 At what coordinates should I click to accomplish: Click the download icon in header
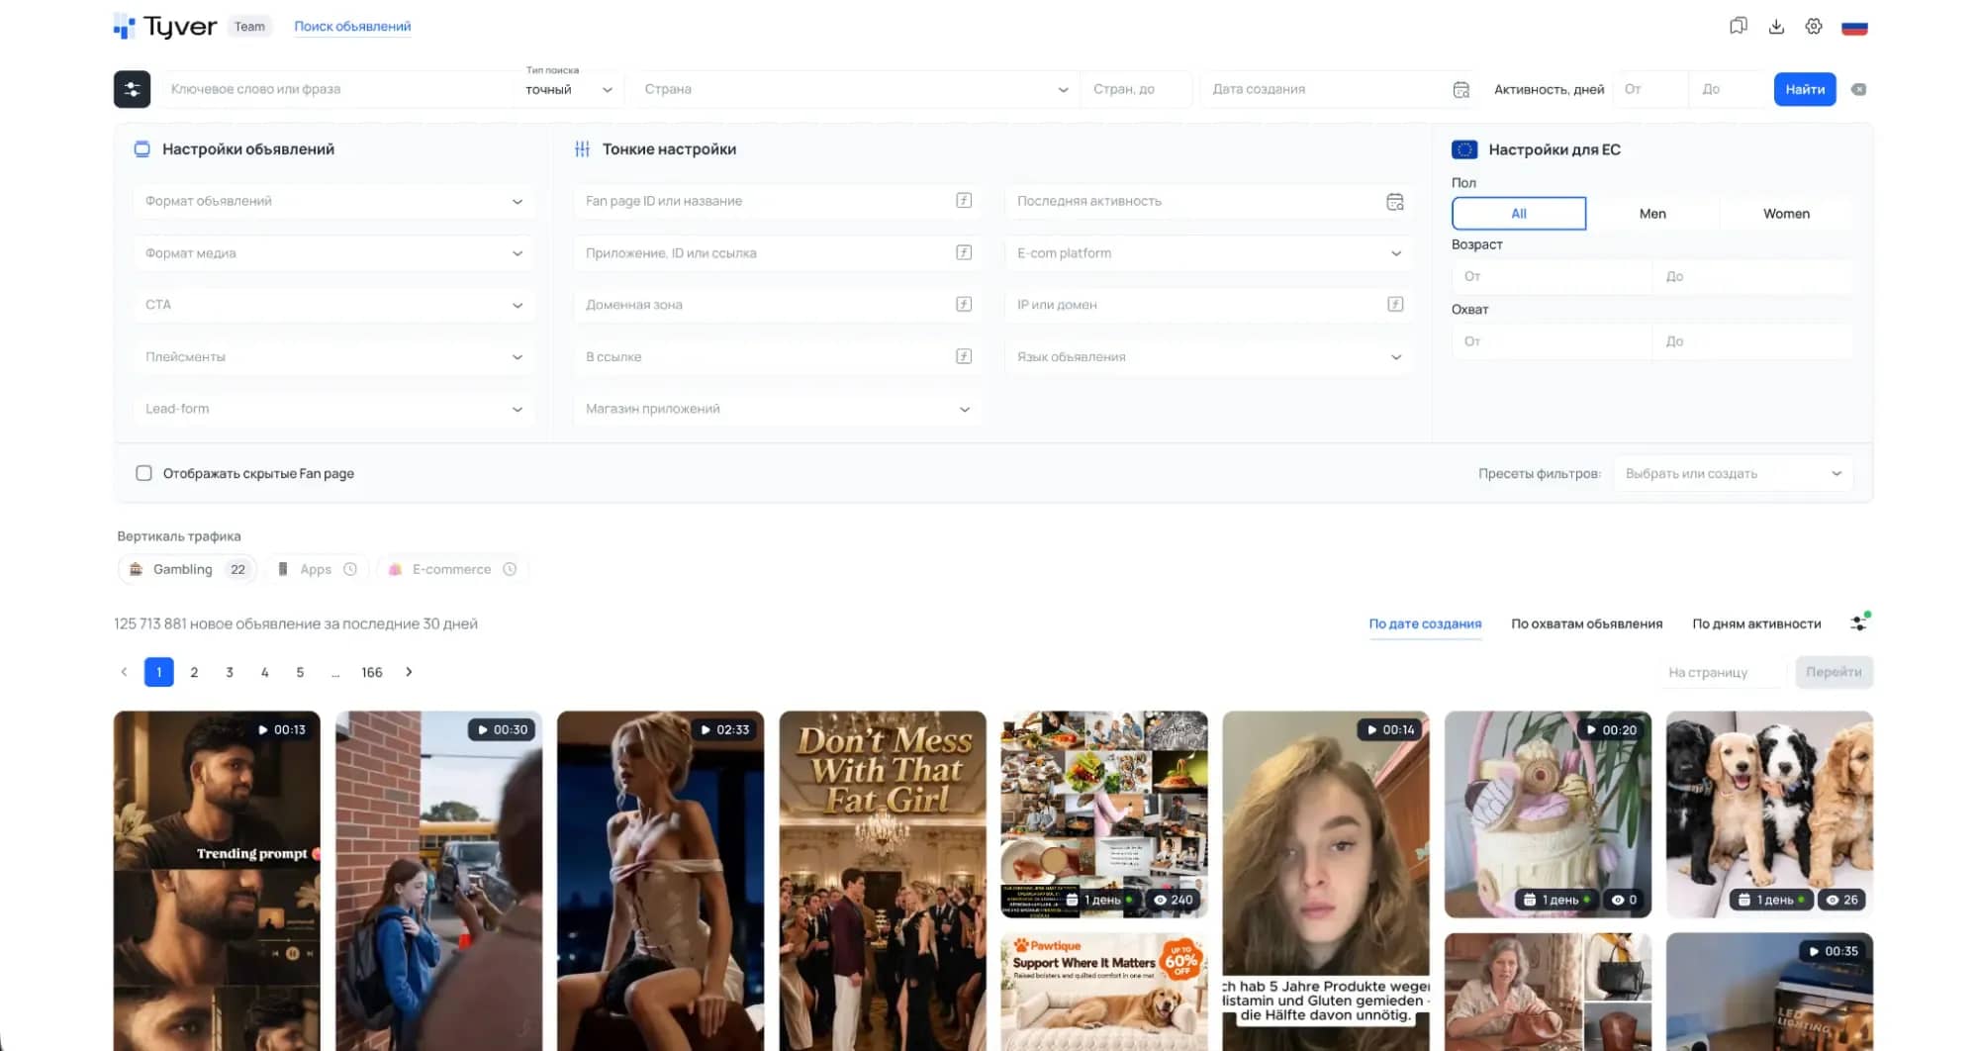[1776, 27]
